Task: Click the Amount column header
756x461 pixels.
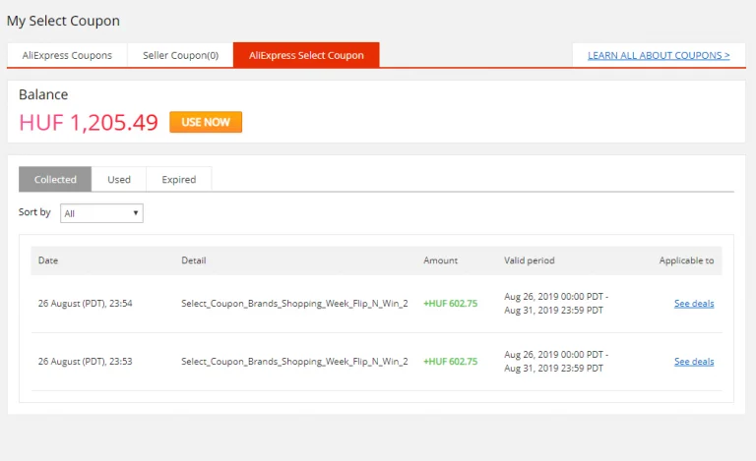Action: [x=441, y=260]
